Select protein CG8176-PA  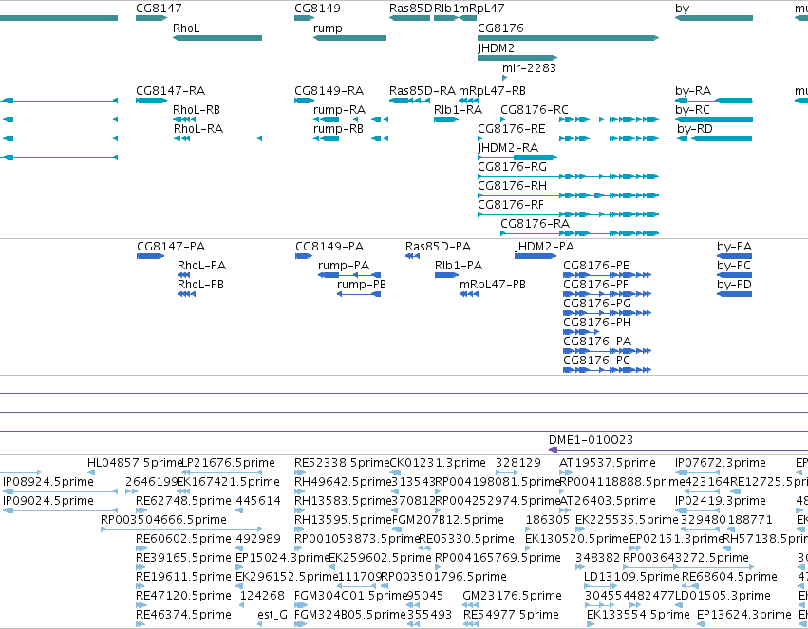tap(597, 342)
